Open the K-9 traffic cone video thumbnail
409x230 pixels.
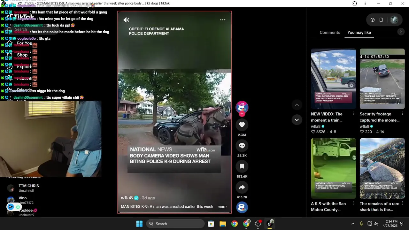(333, 168)
